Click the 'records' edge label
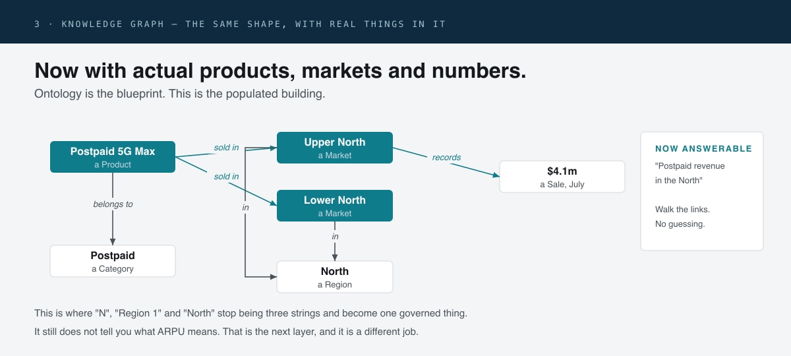This screenshot has width=791, height=356. point(446,158)
